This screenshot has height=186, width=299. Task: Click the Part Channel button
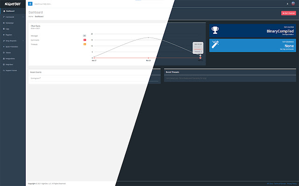tap(289, 13)
